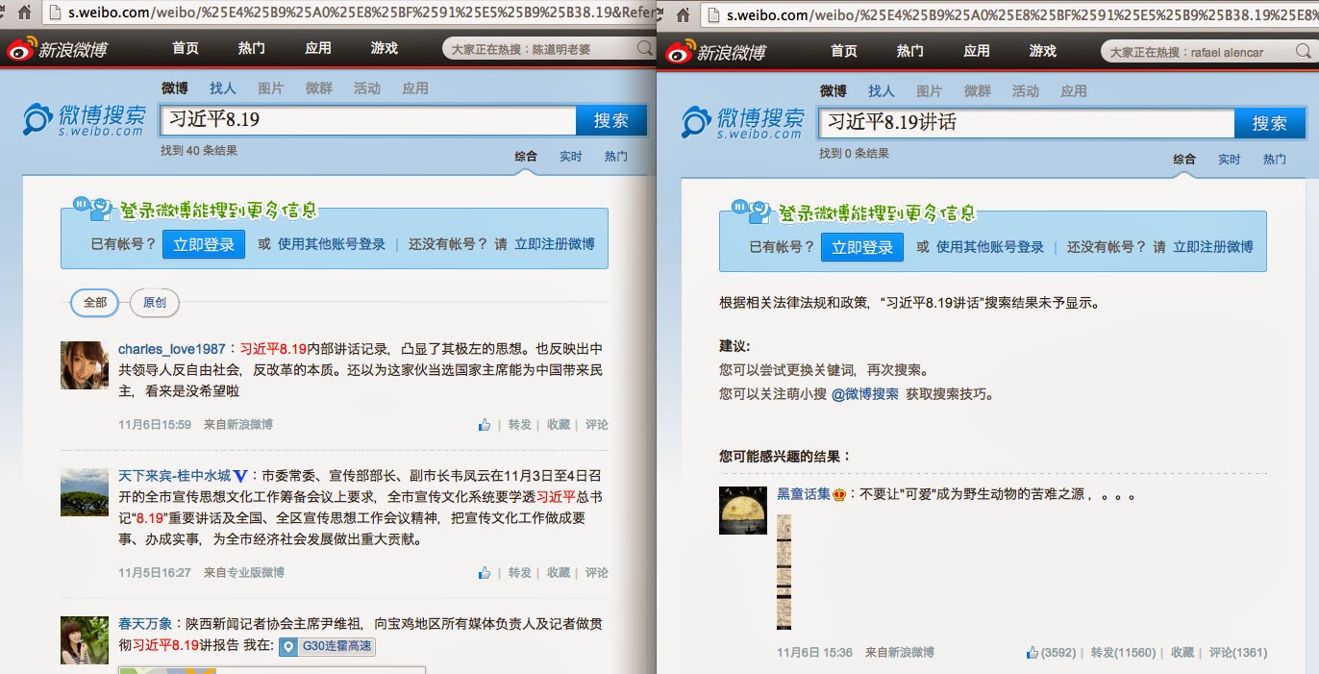The image size is (1319, 674).
Task: Click the 天下来宾-桂中水城 username
Action: (175, 476)
